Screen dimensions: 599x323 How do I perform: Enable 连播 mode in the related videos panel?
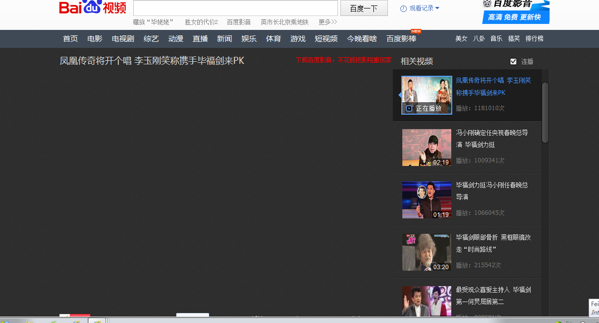point(513,61)
